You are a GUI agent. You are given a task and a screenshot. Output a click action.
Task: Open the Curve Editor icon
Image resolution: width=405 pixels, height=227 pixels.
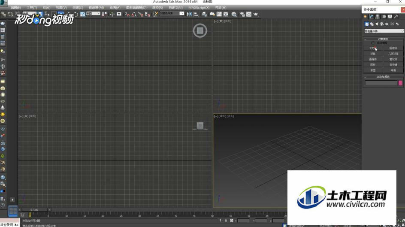pyautogui.click(x=219, y=14)
